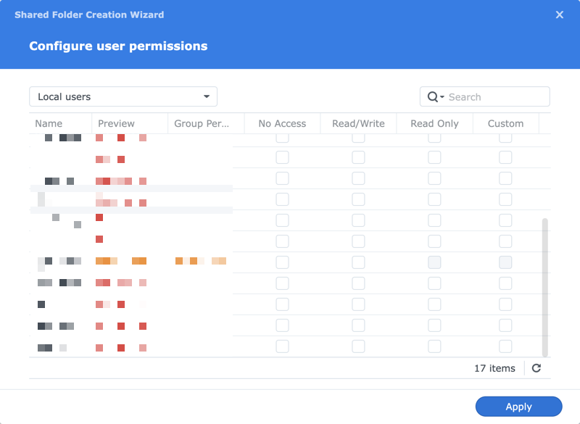Click the Read Only column header
The height and width of the screenshot is (424, 580).
(x=434, y=123)
